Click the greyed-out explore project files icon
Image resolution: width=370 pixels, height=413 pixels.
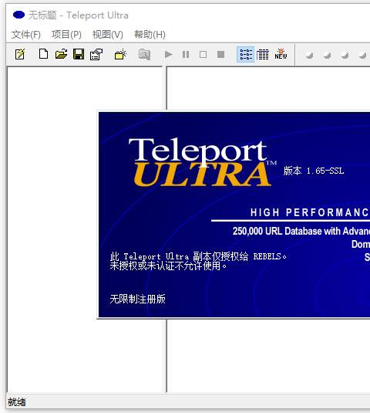144,54
